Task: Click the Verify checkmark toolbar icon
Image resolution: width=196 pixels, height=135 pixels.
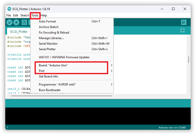Action: (10, 22)
